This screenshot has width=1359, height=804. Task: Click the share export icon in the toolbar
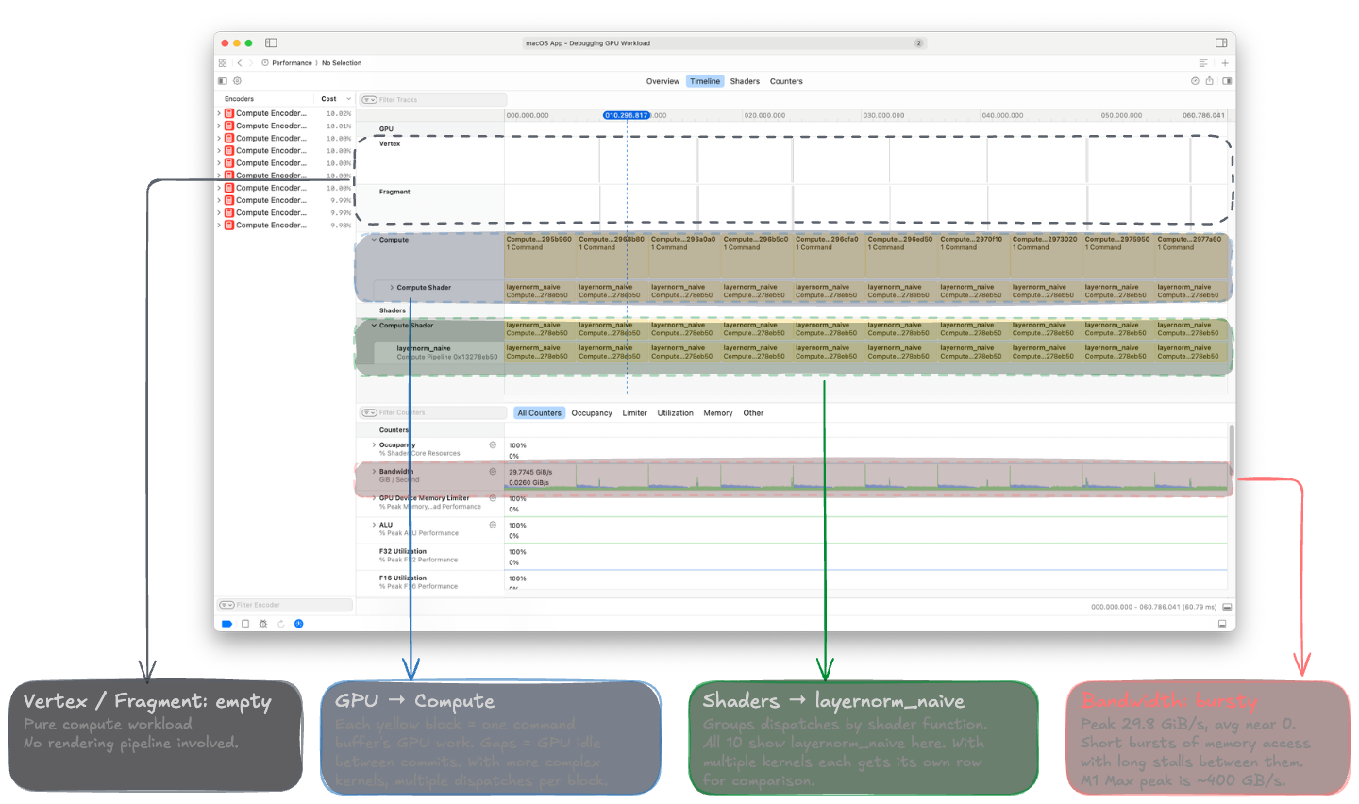(x=1209, y=80)
